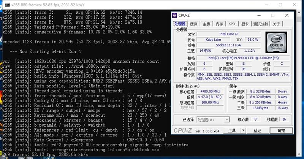
Task: Click the Socket 1151 LGA value
Action: [x=228, y=45]
